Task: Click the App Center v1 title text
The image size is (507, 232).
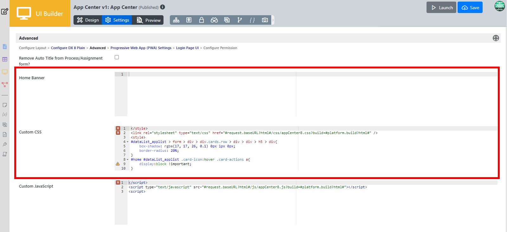Action: (x=106, y=7)
